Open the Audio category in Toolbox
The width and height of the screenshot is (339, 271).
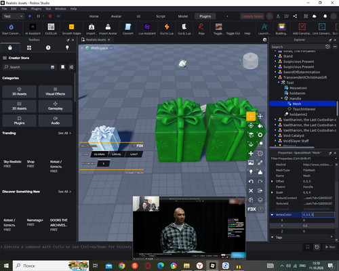coord(56,121)
